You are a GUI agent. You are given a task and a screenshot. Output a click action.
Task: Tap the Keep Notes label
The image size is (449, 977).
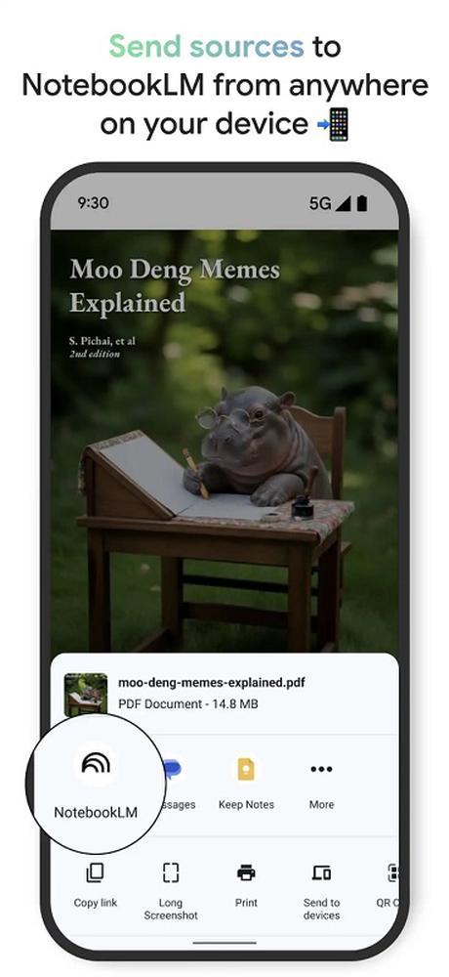[x=246, y=804]
